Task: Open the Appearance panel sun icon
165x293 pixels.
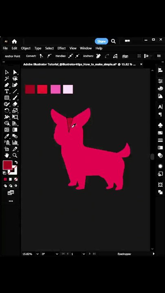Action: [x=161, y=166]
